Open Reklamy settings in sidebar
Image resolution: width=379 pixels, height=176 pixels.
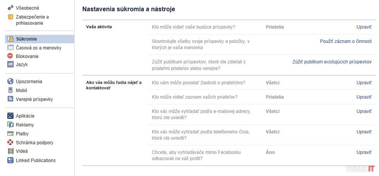point(25,125)
